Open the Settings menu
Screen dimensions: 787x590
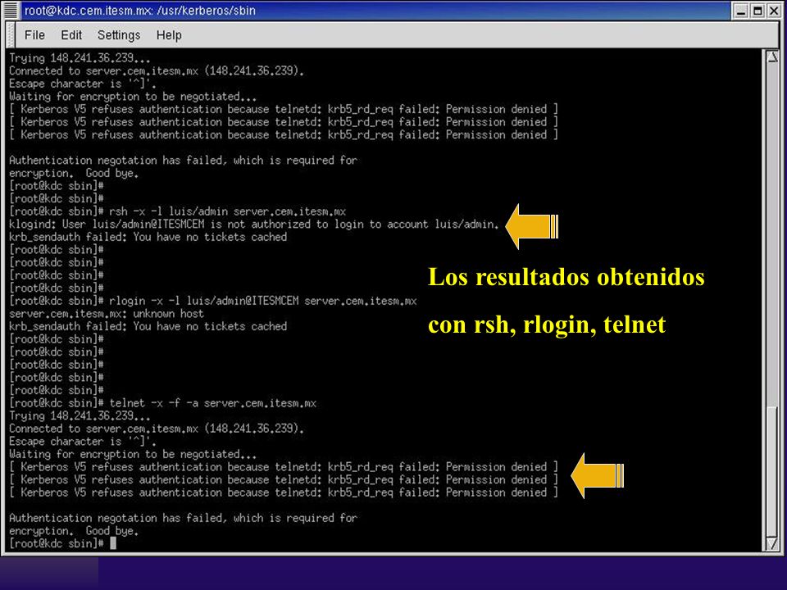118,35
